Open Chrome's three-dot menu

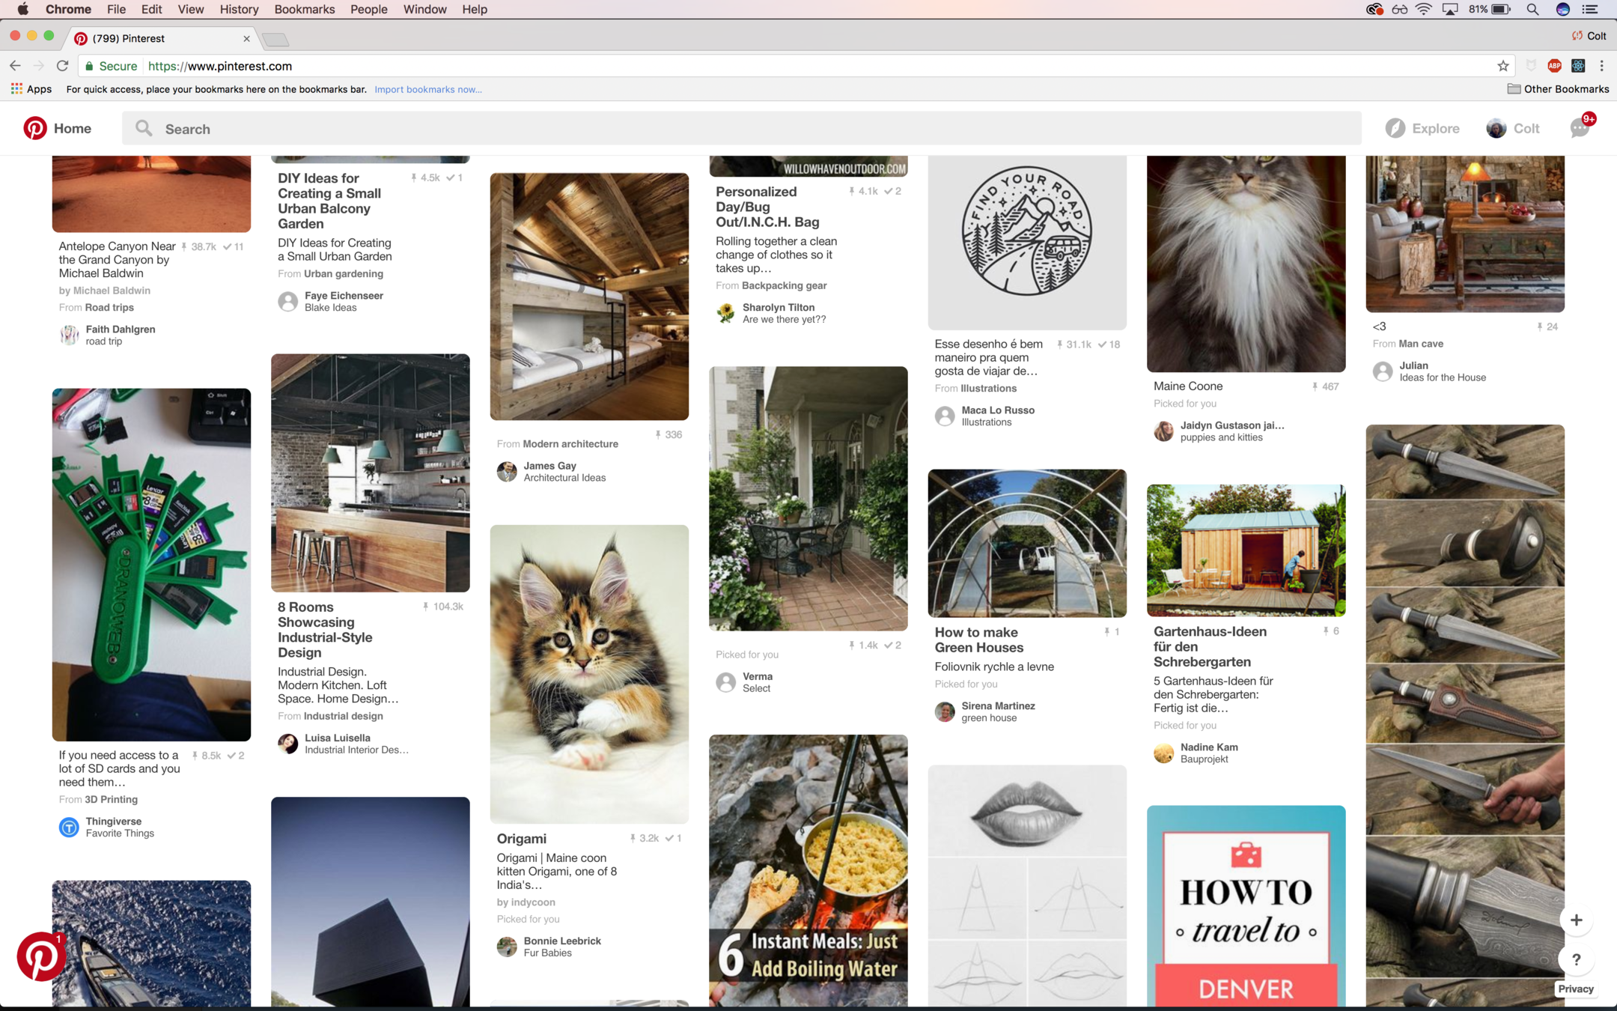pos(1601,66)
